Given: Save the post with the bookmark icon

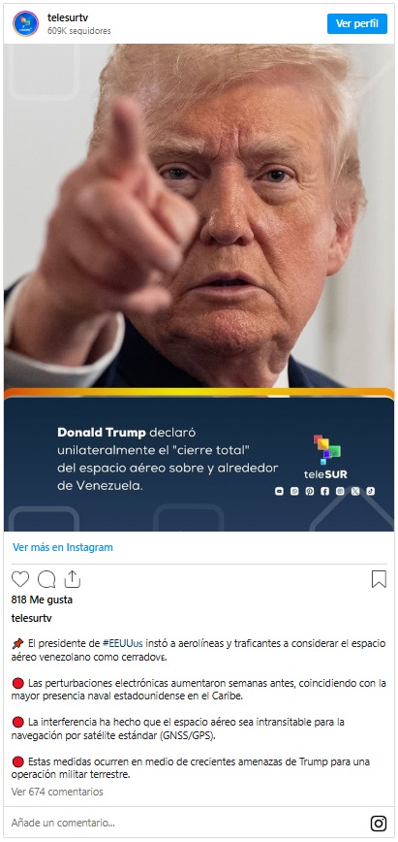Looking at the screenshot, I should [x=379, y=579].
